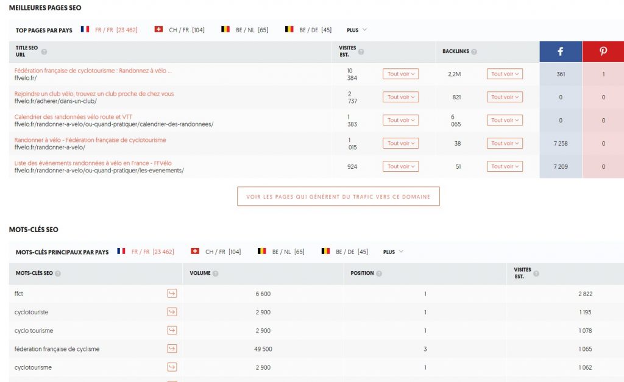The image size is (624, 382).
Task: Select BE / NL [65] keywords tab
Action: pos(288,252)
